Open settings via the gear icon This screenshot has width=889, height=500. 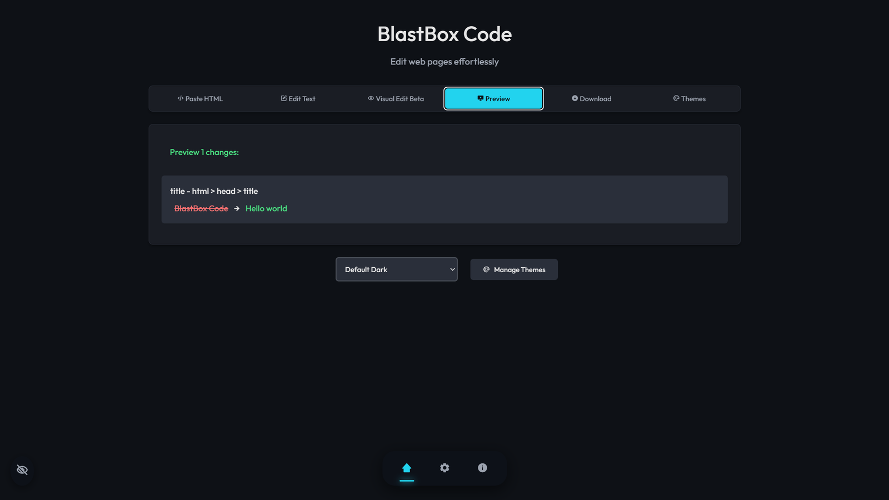point(444,468)
